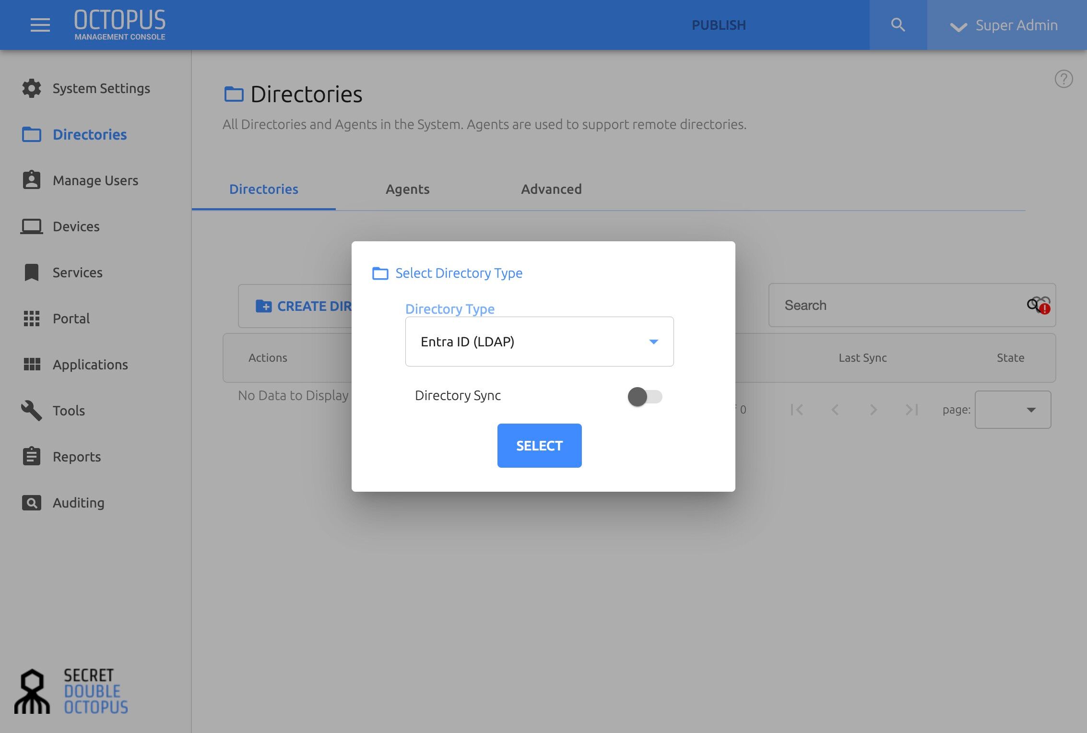Click the No Data to Display text
Viewport: 1087px width, 733px height.
[293, 395]
